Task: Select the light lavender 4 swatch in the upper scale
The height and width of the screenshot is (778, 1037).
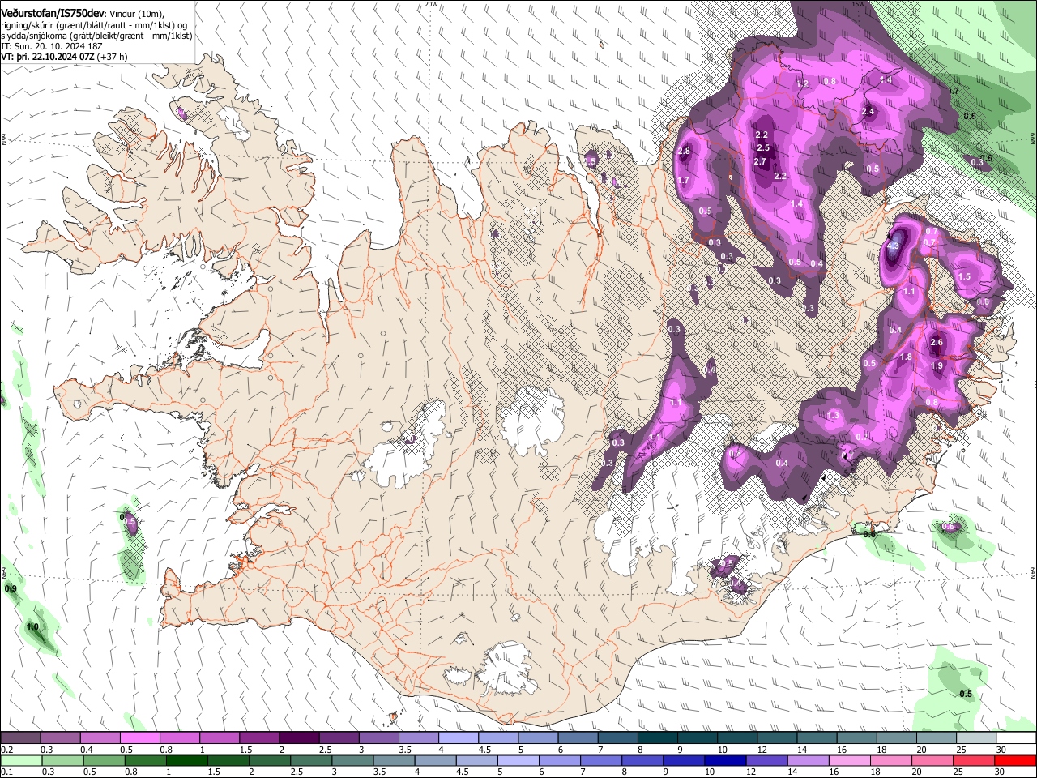Action: coord(459,738)
